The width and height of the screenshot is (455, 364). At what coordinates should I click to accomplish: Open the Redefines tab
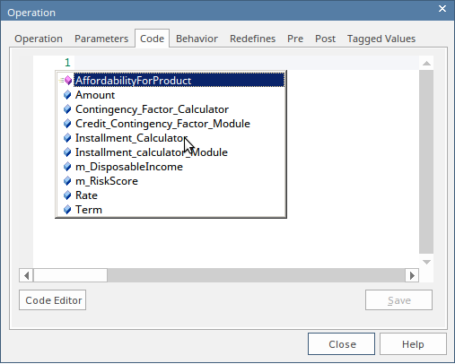tap(252, 39)
